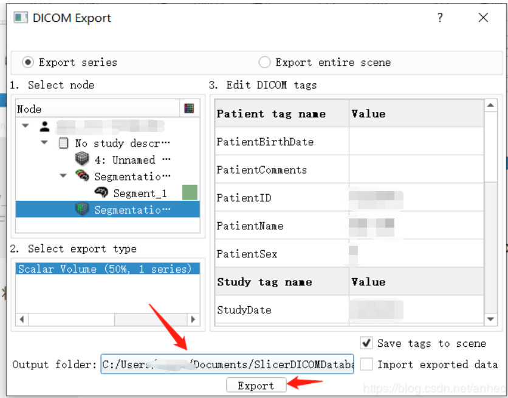
Task: Click the patient person icon
Action: coord(45,127)
